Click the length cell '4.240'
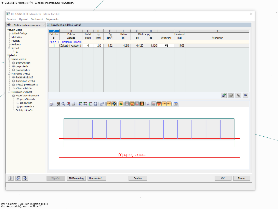 [x=124, y=46]
